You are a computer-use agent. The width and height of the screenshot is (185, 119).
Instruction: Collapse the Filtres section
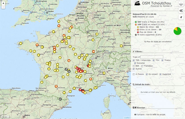[139, 52]
